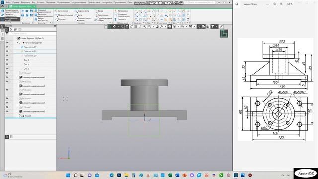Toggle visibility of Плоскость ZY
The width and height of the screenshot is (318, 179).
7,55
